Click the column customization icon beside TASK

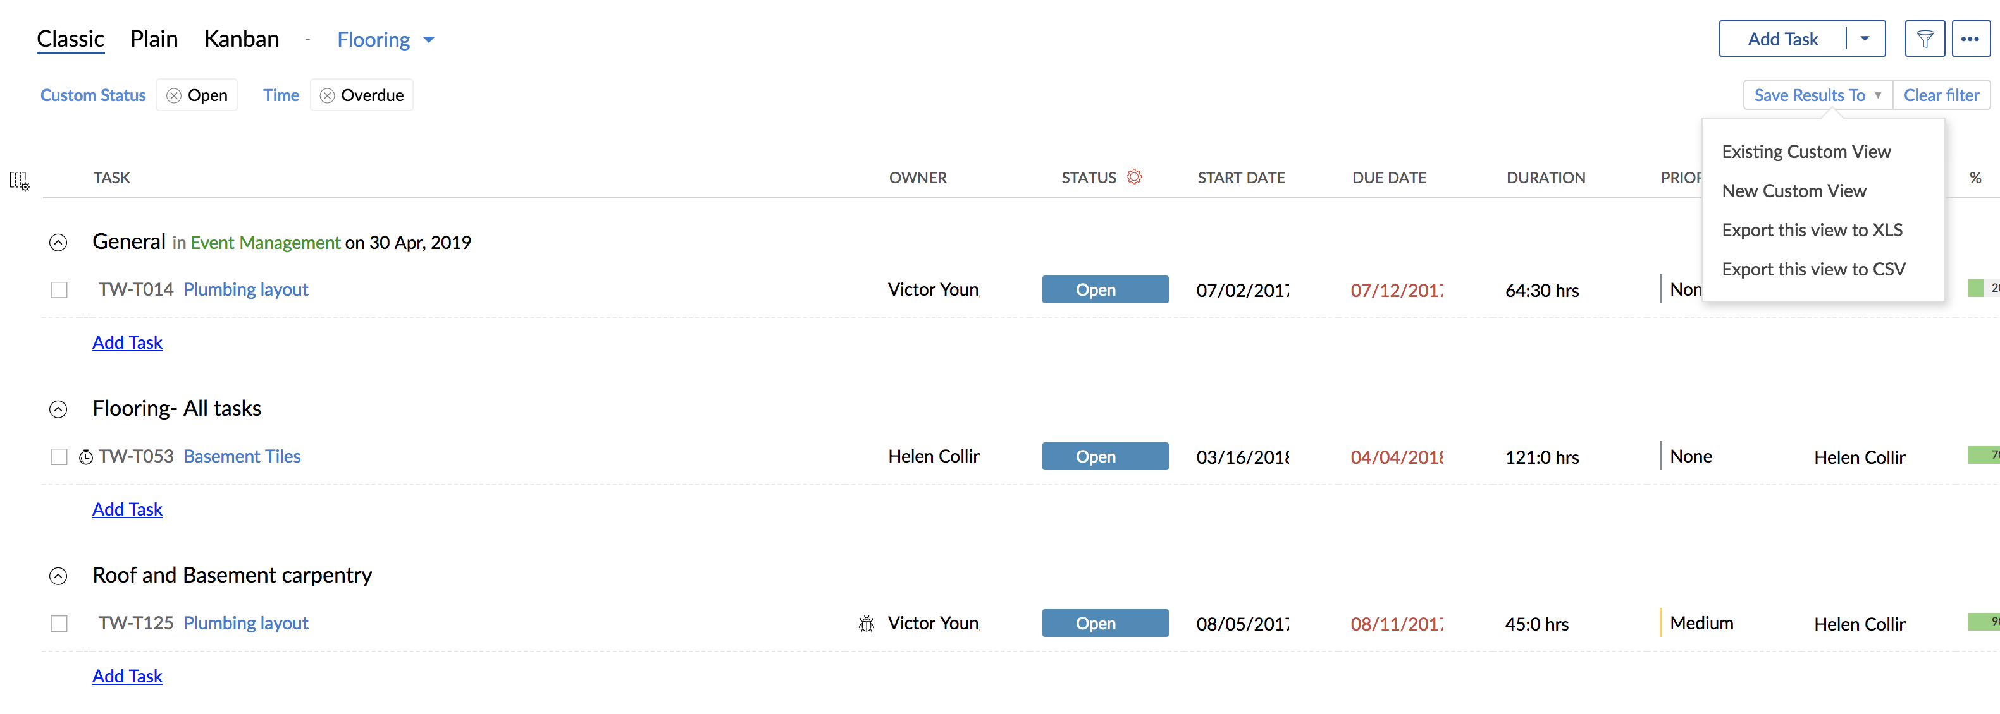point(20,181)
